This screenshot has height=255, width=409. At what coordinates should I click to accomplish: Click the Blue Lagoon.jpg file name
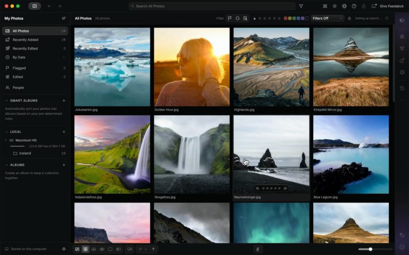point(325,197)
